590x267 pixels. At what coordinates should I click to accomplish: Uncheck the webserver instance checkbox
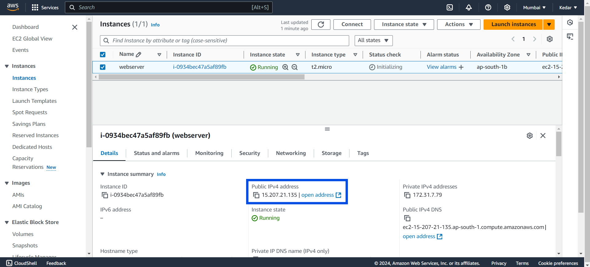[x=103, y=67]
